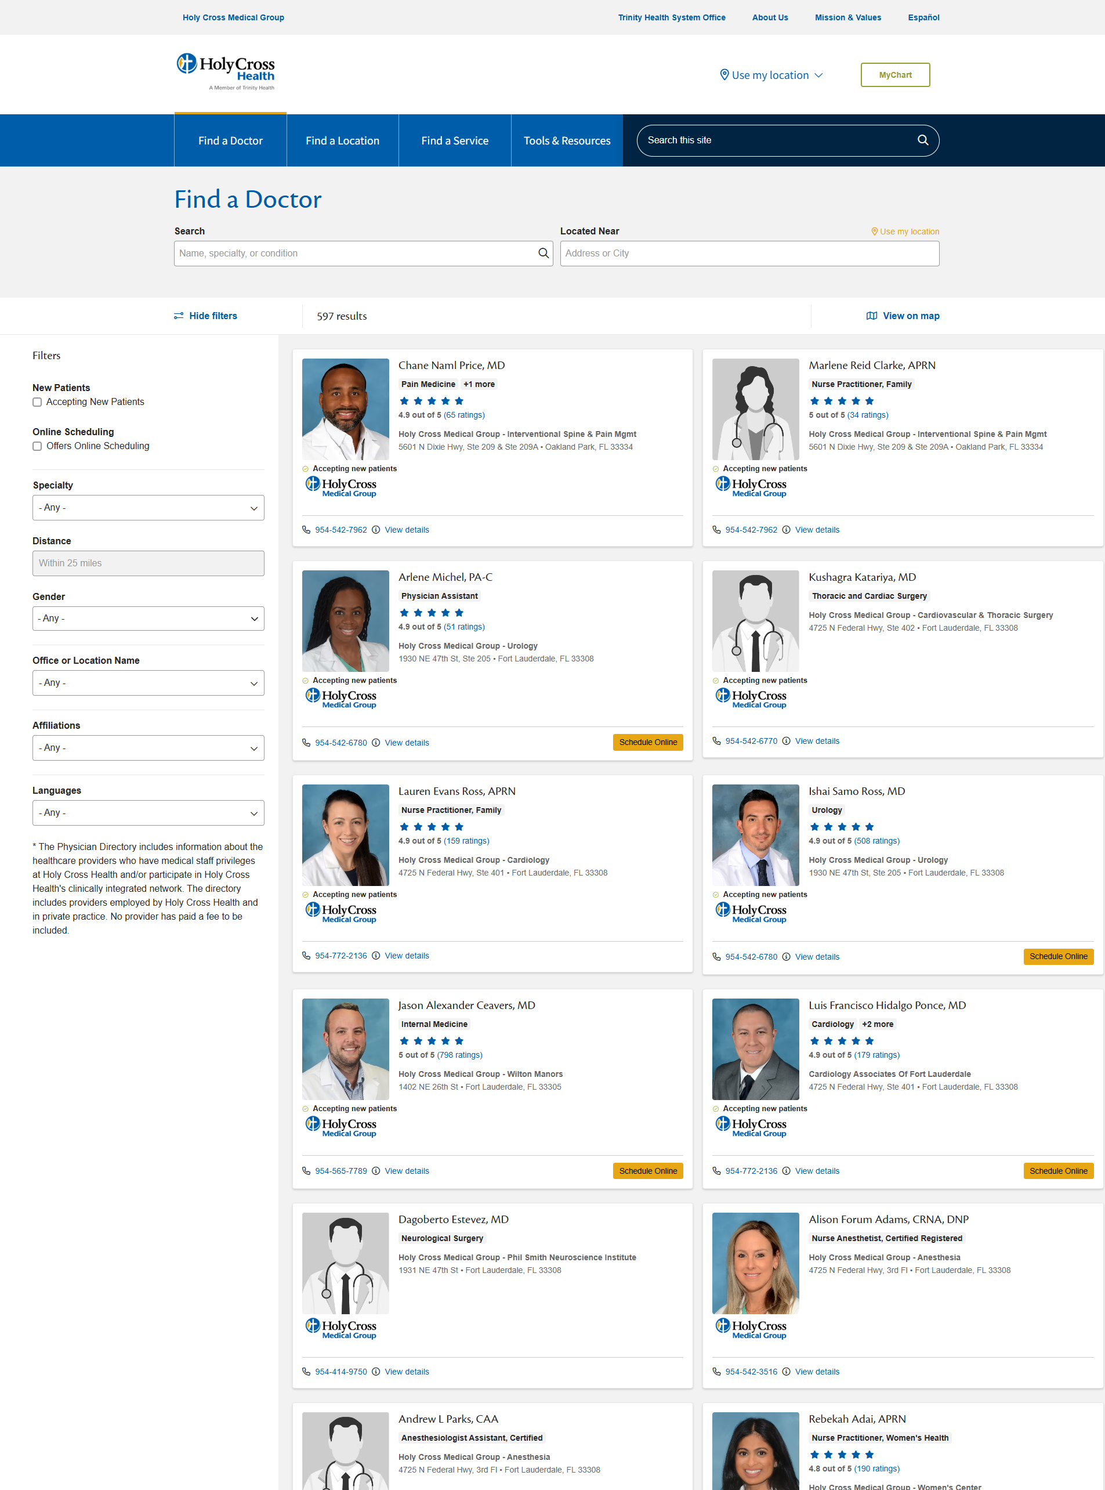
Task: Expand Office or Location Name dropdown
Action: [148, 683]
